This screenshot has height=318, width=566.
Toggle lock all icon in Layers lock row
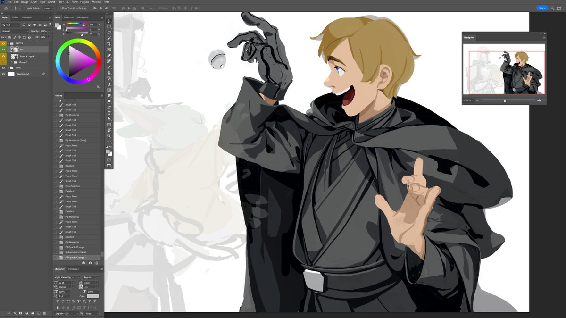click(x=29, y=37)
